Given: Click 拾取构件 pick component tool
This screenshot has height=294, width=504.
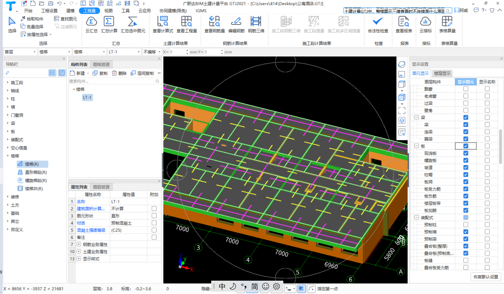Looking at the screenshot, I should click(x=32, y=19).
